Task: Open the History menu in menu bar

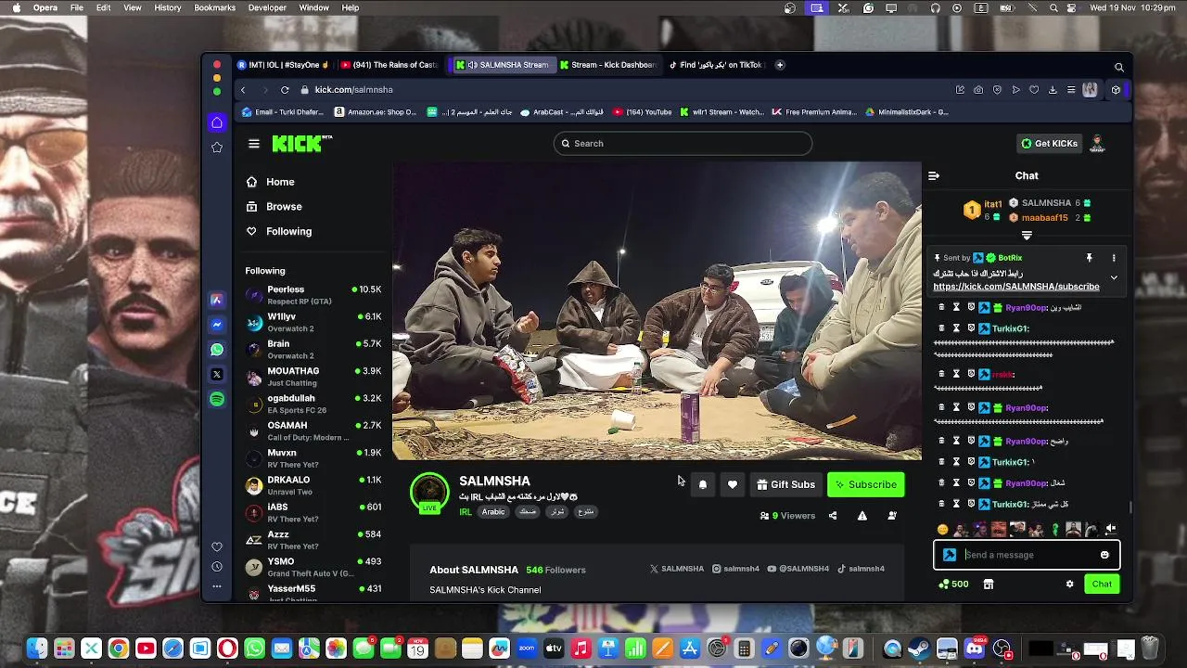Action: [168, 7]
